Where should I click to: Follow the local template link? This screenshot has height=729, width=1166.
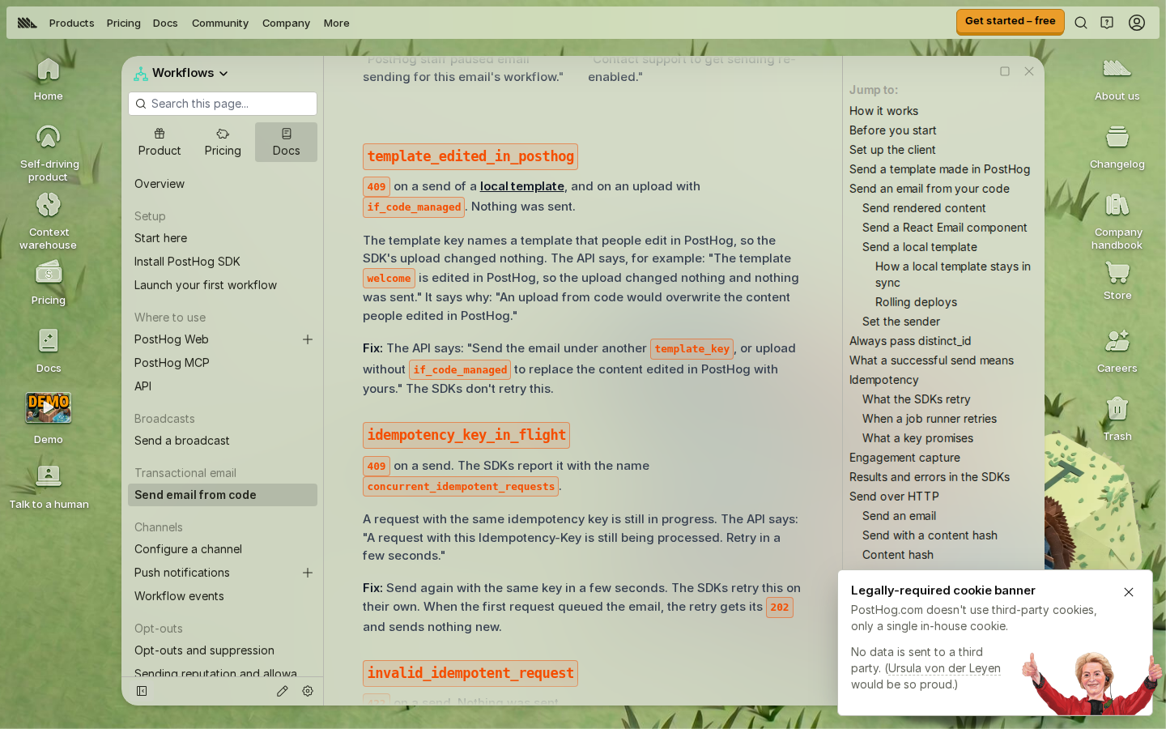(x=521, y=186)
